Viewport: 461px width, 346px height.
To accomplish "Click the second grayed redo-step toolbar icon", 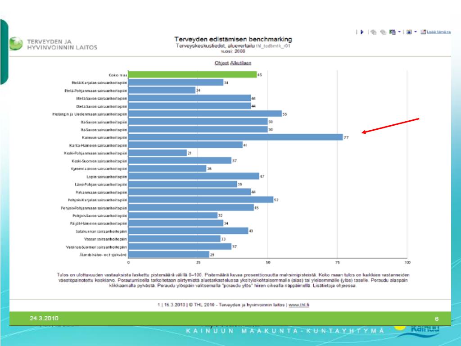I will tap(383, 32).
